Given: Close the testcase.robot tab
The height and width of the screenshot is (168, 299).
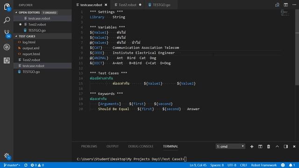Looking at the screenshot, I should 106,5.
